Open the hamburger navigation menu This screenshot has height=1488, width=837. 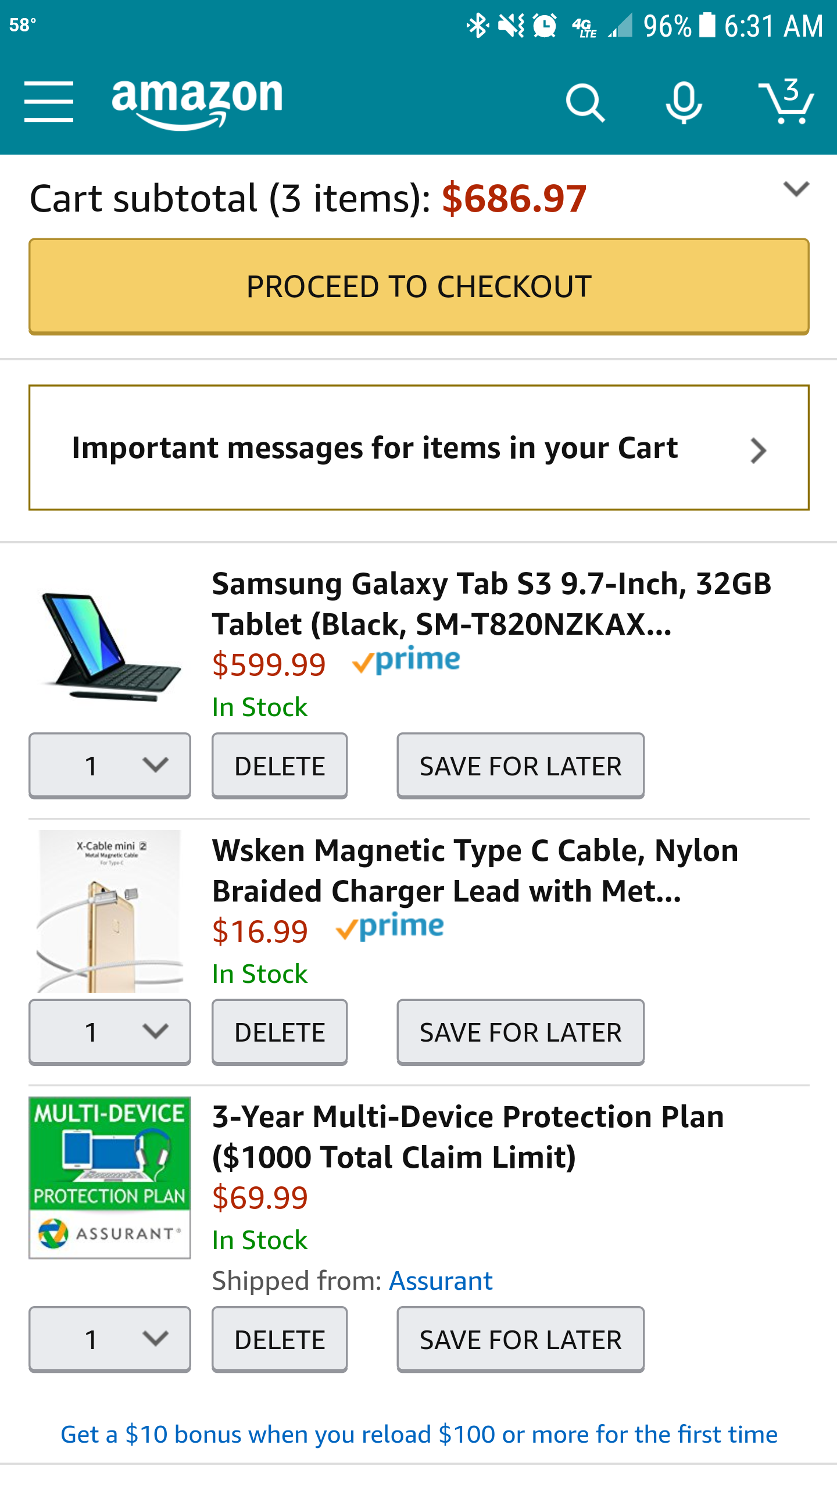coord(49,102)
